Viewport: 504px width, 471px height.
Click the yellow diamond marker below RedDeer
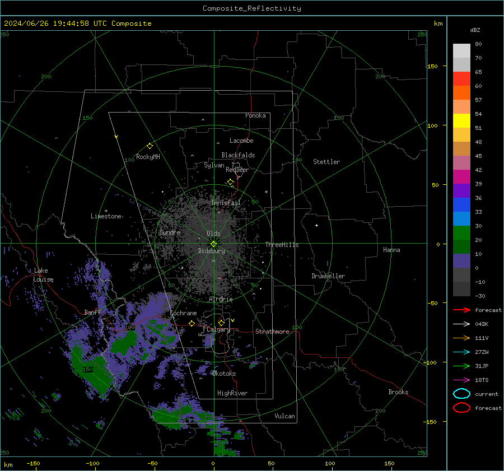231,182
